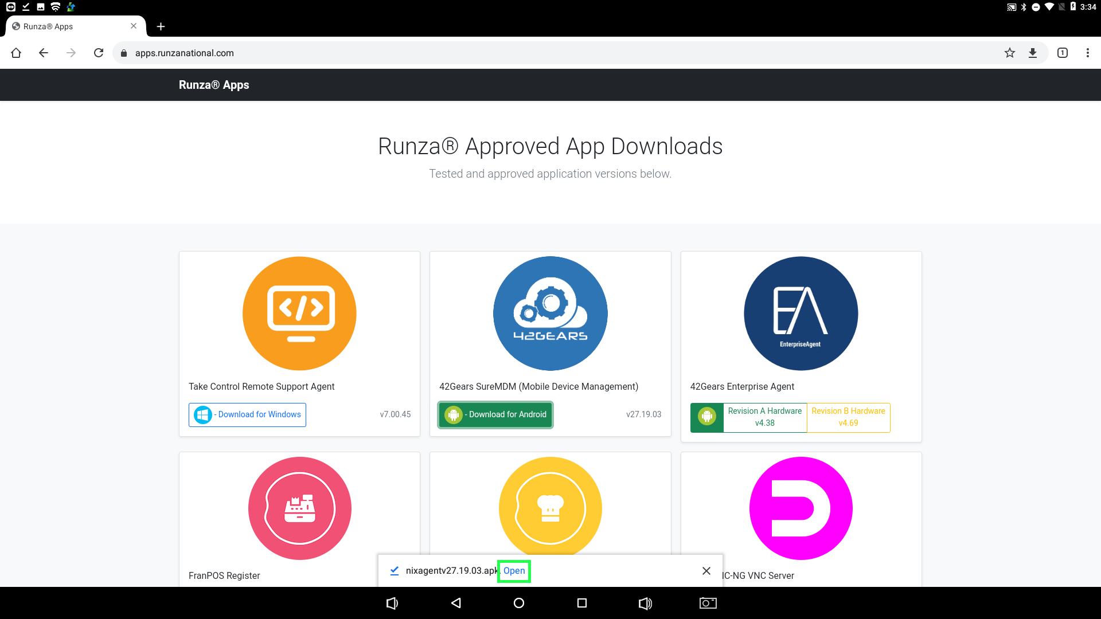1101x619 pixels.
Task: Open a new tab with plus
Action: coord(161,26)
